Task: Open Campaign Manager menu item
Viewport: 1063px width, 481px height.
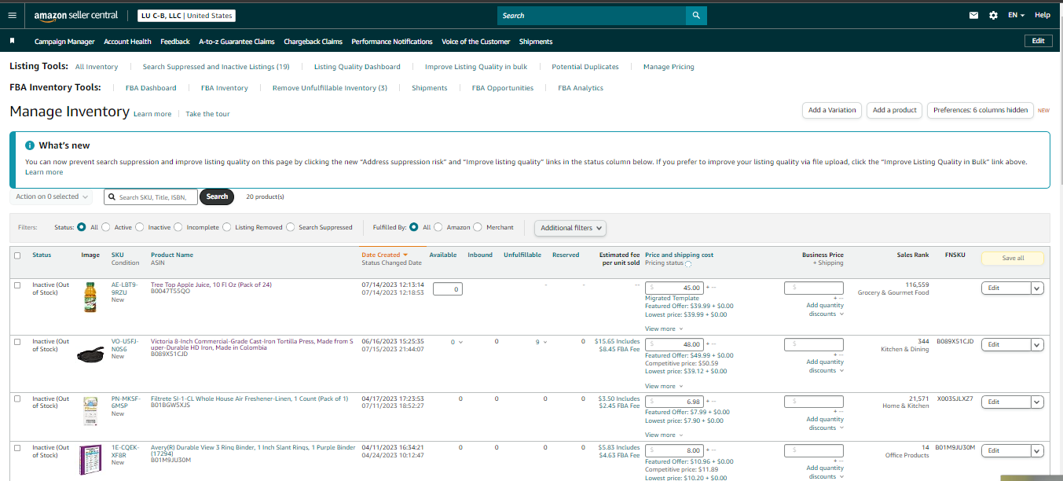Action: pos(64,42)
